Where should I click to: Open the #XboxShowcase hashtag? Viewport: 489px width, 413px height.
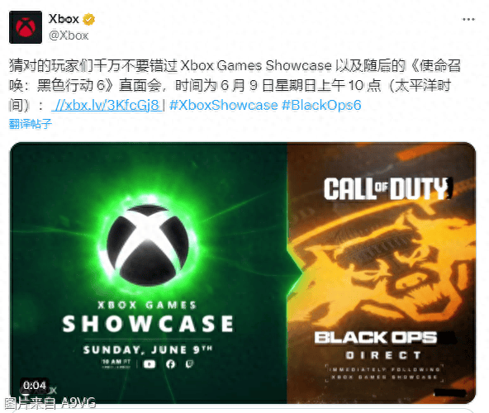pyautogui.click(x=224, y=106)
